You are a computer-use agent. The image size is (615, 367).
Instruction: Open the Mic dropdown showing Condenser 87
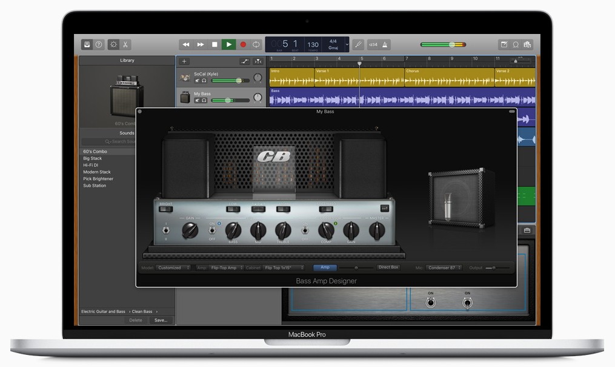coord(444,268)
